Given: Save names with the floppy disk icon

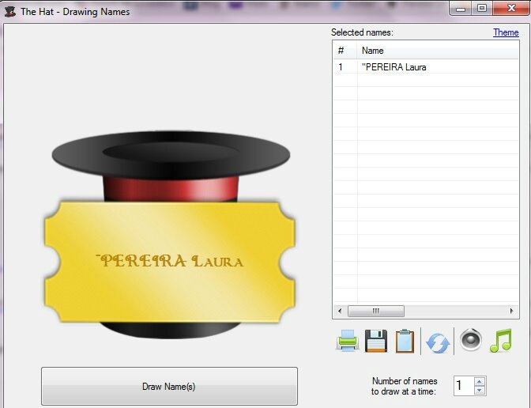Looking at the screenshot, I should click(x=376, y=341).
